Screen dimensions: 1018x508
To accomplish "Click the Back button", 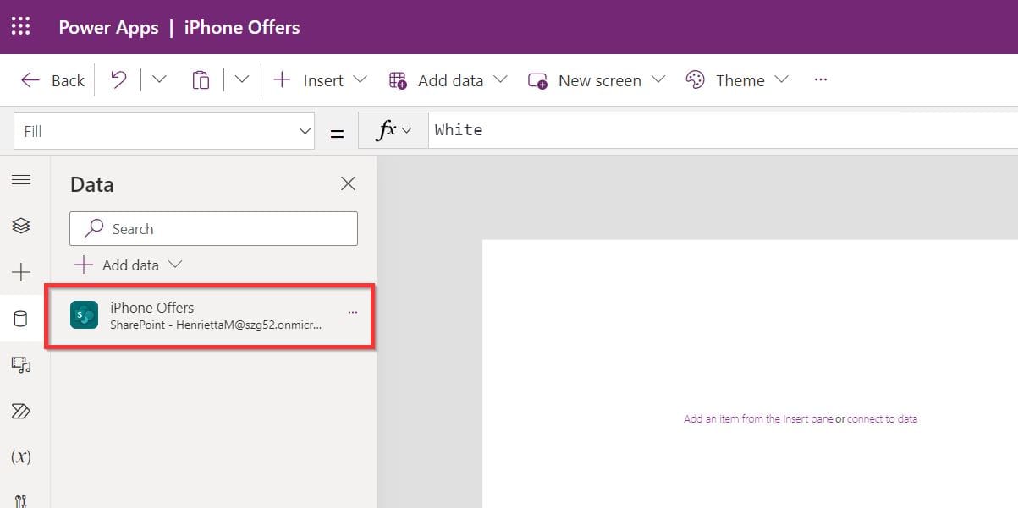I will click(x=52, y=79).
